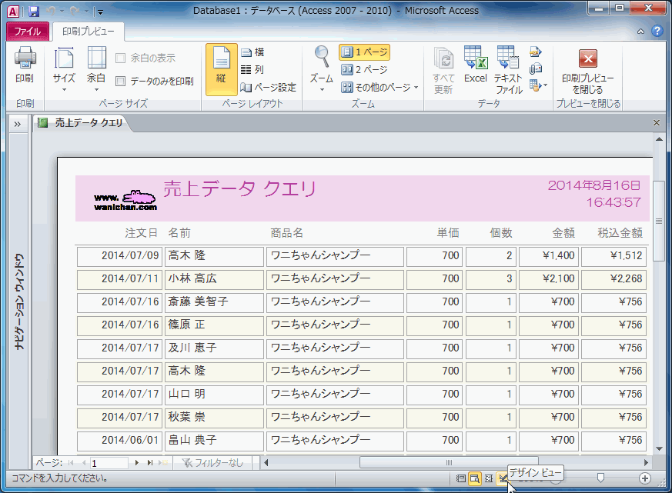This screenshot has width=672, height=493.
Task: Click the Save icon in quick access toolbar
Action: pos(33,12)
